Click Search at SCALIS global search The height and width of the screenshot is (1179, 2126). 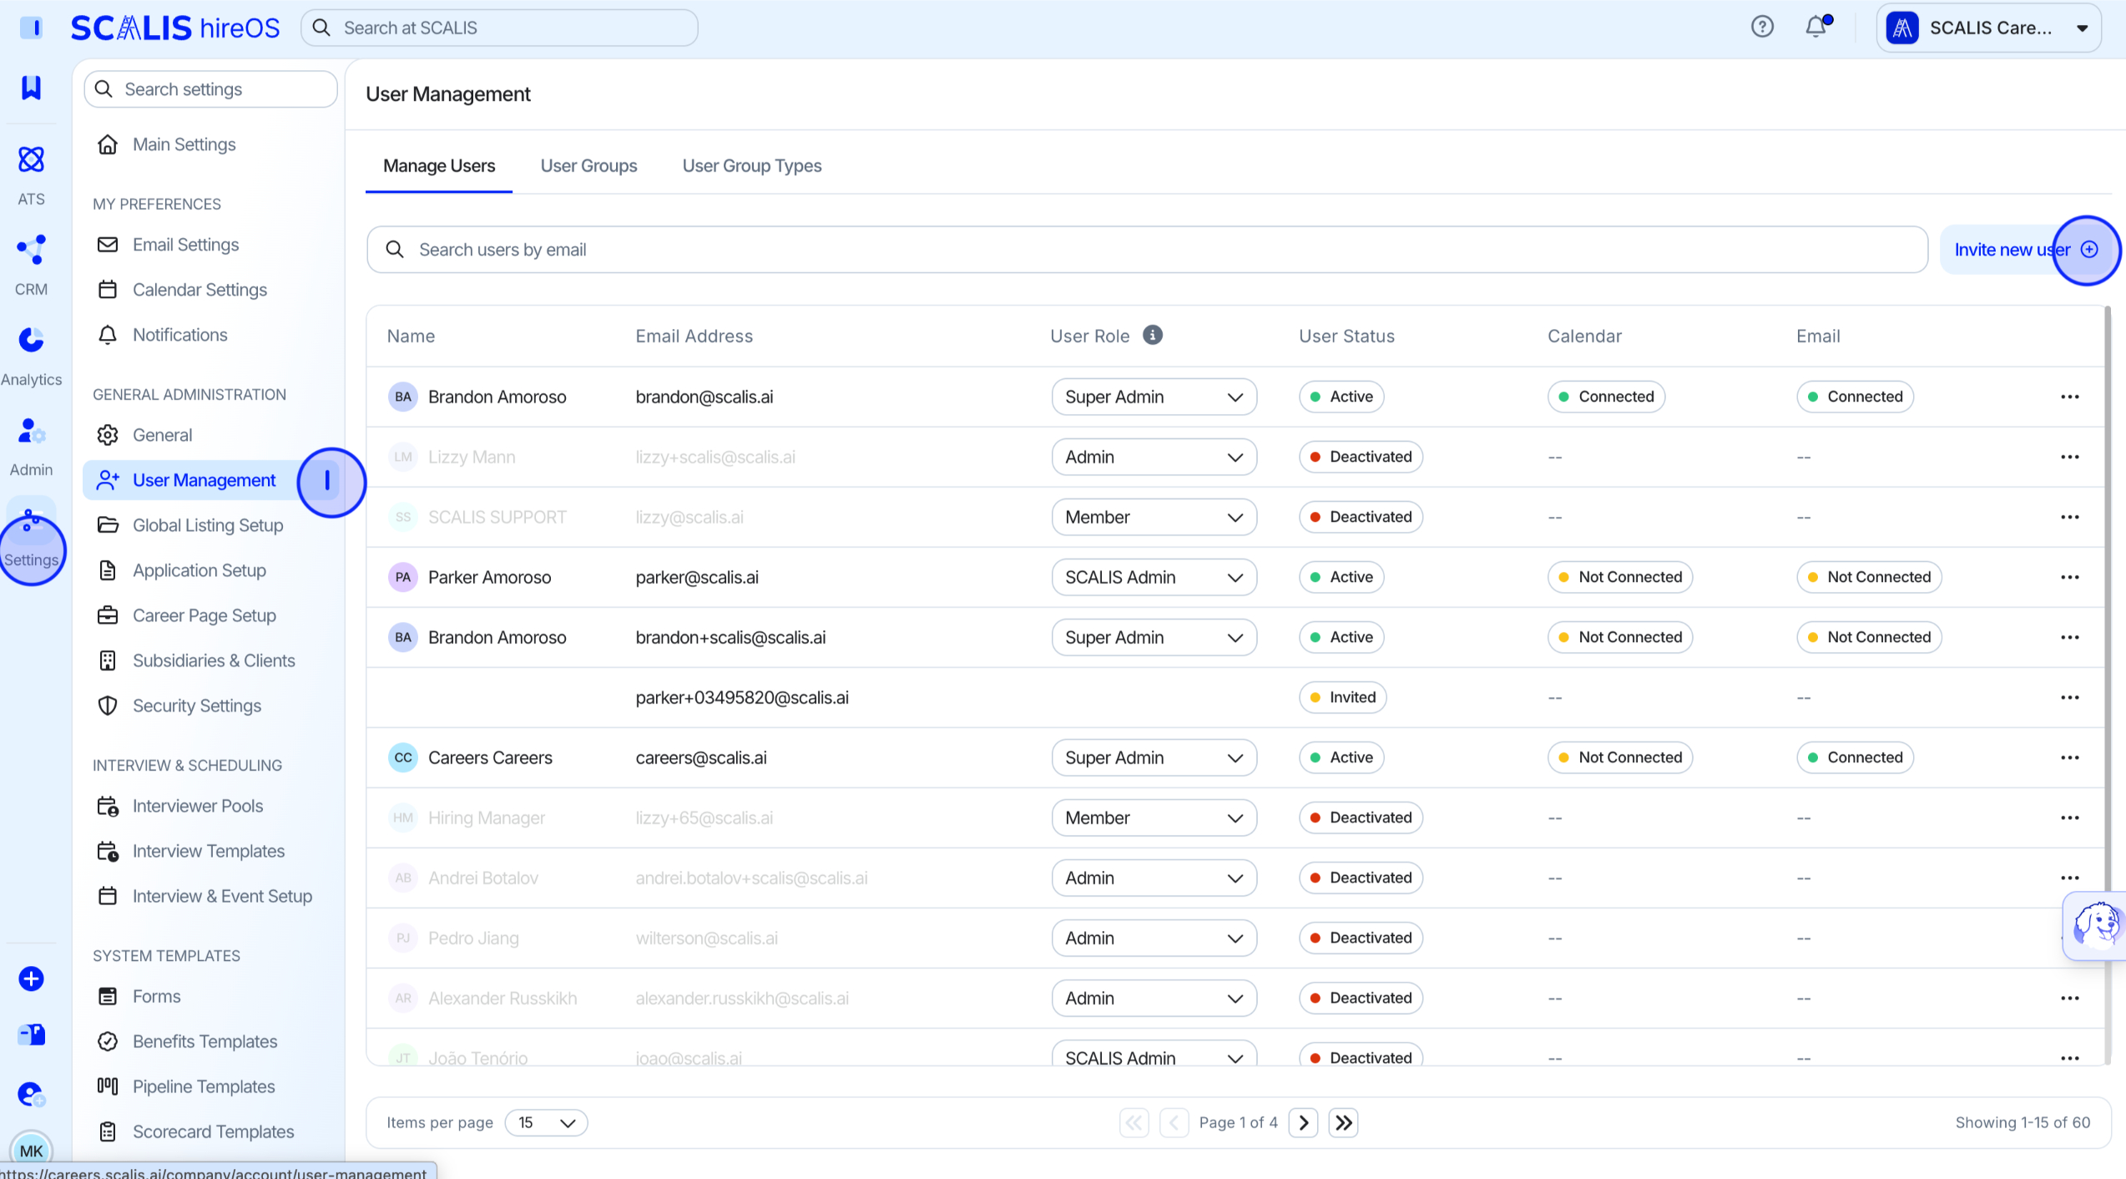(499, 28)
